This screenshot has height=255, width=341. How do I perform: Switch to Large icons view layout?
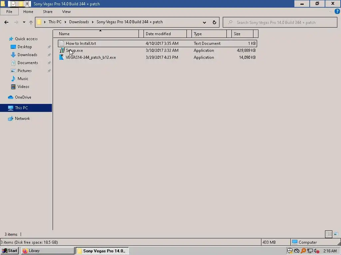[x=336, y=234]
